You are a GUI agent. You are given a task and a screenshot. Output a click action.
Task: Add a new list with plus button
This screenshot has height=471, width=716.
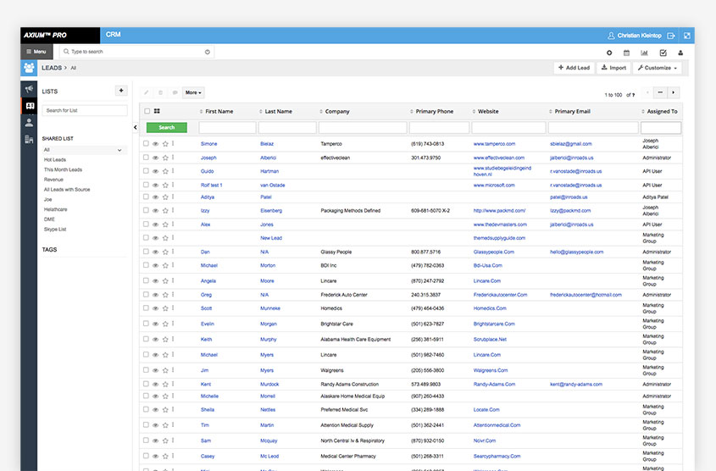coord(121,91)
